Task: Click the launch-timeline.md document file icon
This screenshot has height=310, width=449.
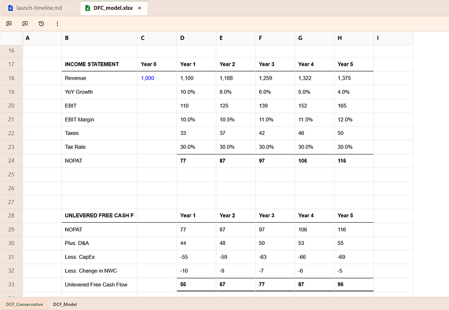Action: coord(10,8)
